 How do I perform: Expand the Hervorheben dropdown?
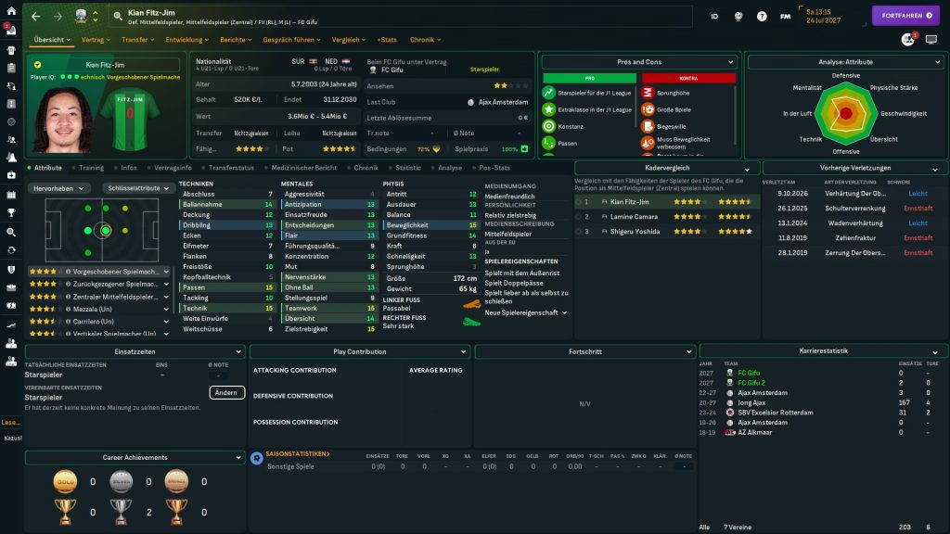(x=59, y=187)
